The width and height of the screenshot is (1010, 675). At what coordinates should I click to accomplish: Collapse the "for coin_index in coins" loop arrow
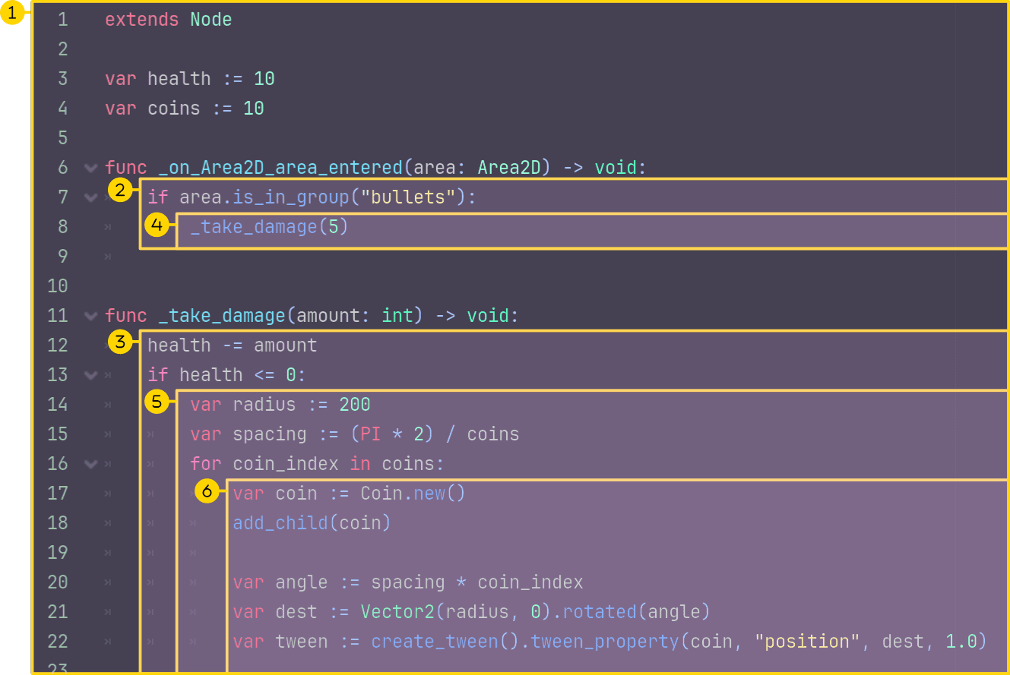coord(91,463)
